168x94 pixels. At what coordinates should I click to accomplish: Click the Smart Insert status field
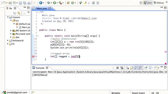(138, 93)
